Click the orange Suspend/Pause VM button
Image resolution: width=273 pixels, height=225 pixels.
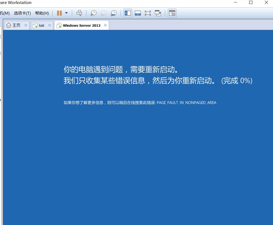59,13
